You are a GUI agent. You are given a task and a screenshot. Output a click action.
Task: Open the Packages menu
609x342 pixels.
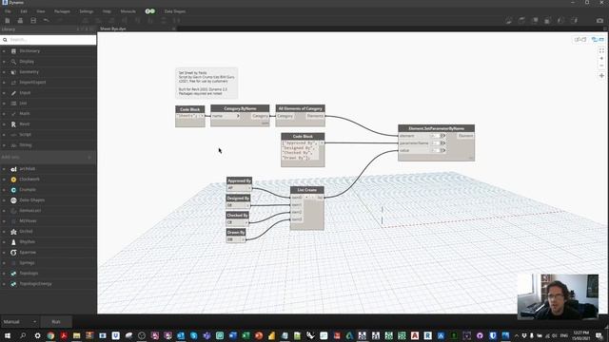pyautogui.click(x=62, y=11)
